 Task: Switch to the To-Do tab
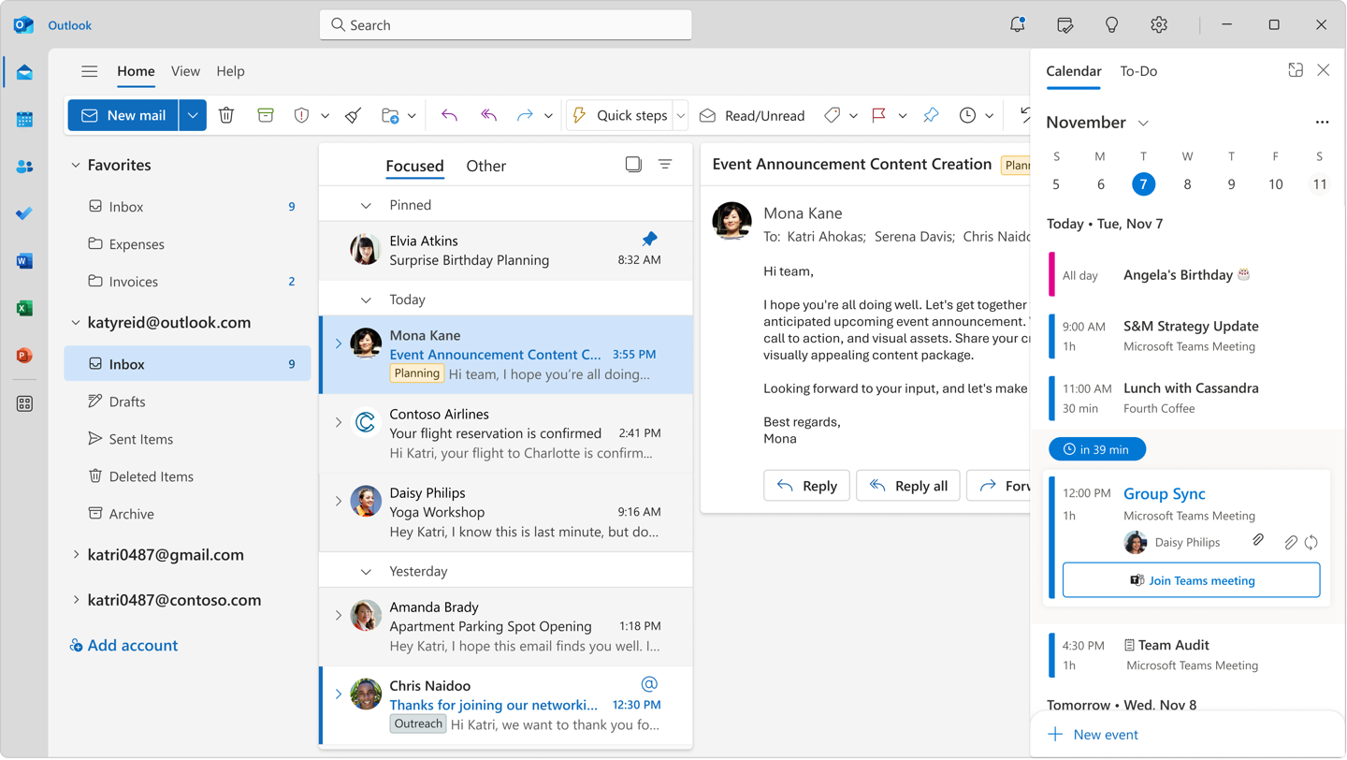[x=1138, y=71]
